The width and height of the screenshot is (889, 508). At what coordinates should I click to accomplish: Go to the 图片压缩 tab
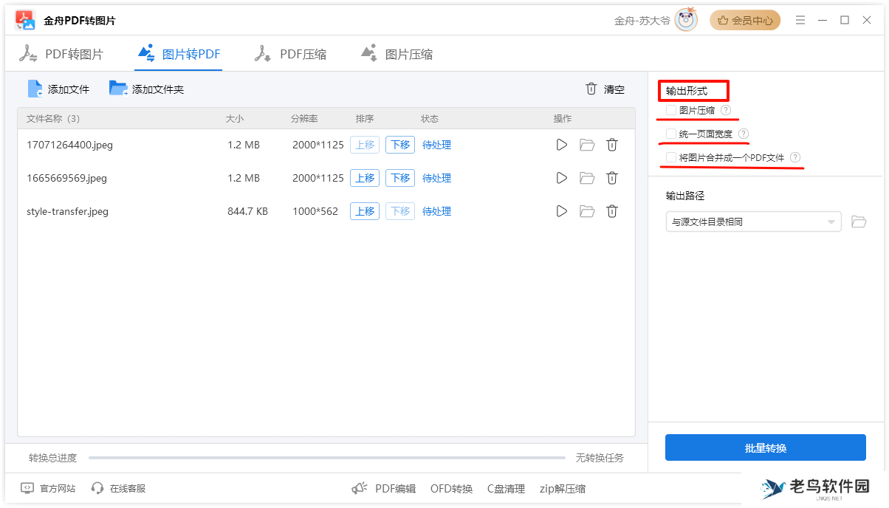point(397,54)
